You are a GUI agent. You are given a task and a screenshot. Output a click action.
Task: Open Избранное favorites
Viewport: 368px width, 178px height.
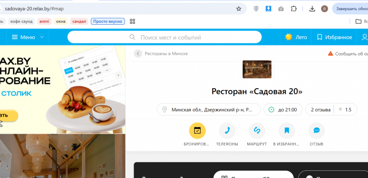[334, 37]
